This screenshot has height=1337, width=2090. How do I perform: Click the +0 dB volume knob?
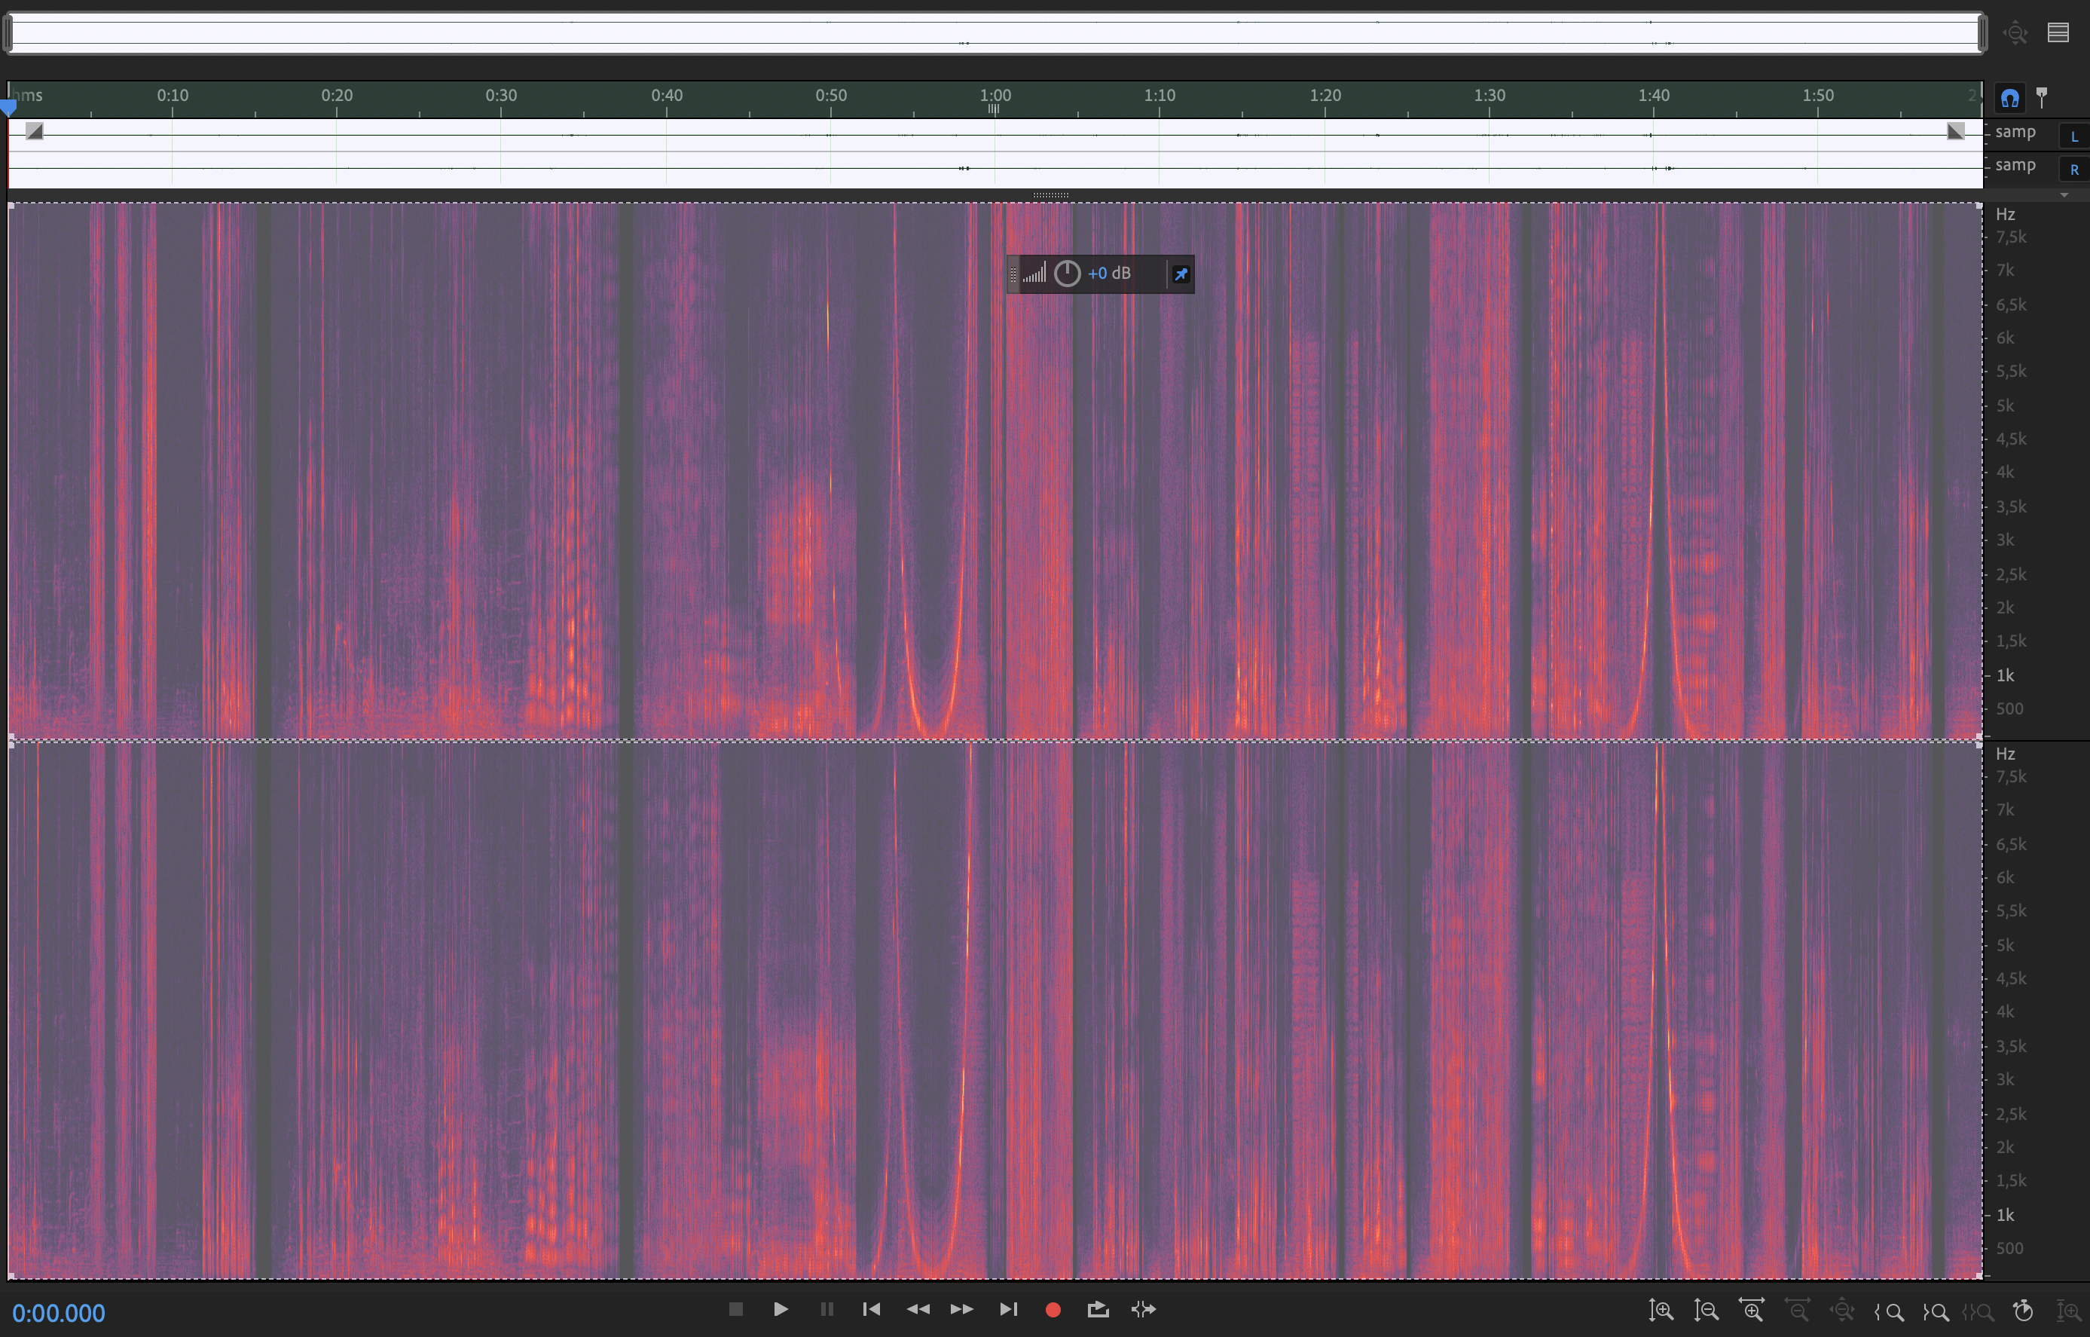[x=1067, y=274]
